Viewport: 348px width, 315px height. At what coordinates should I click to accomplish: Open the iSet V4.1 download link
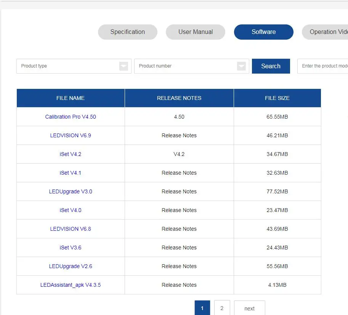[71, 173]
